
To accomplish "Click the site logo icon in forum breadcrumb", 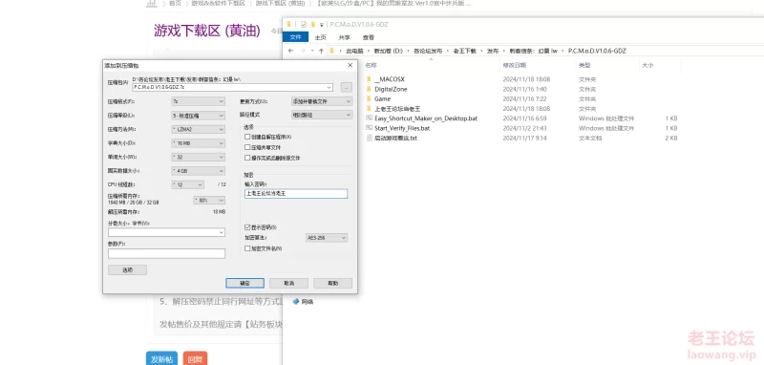I will click(x=152, y=3).
